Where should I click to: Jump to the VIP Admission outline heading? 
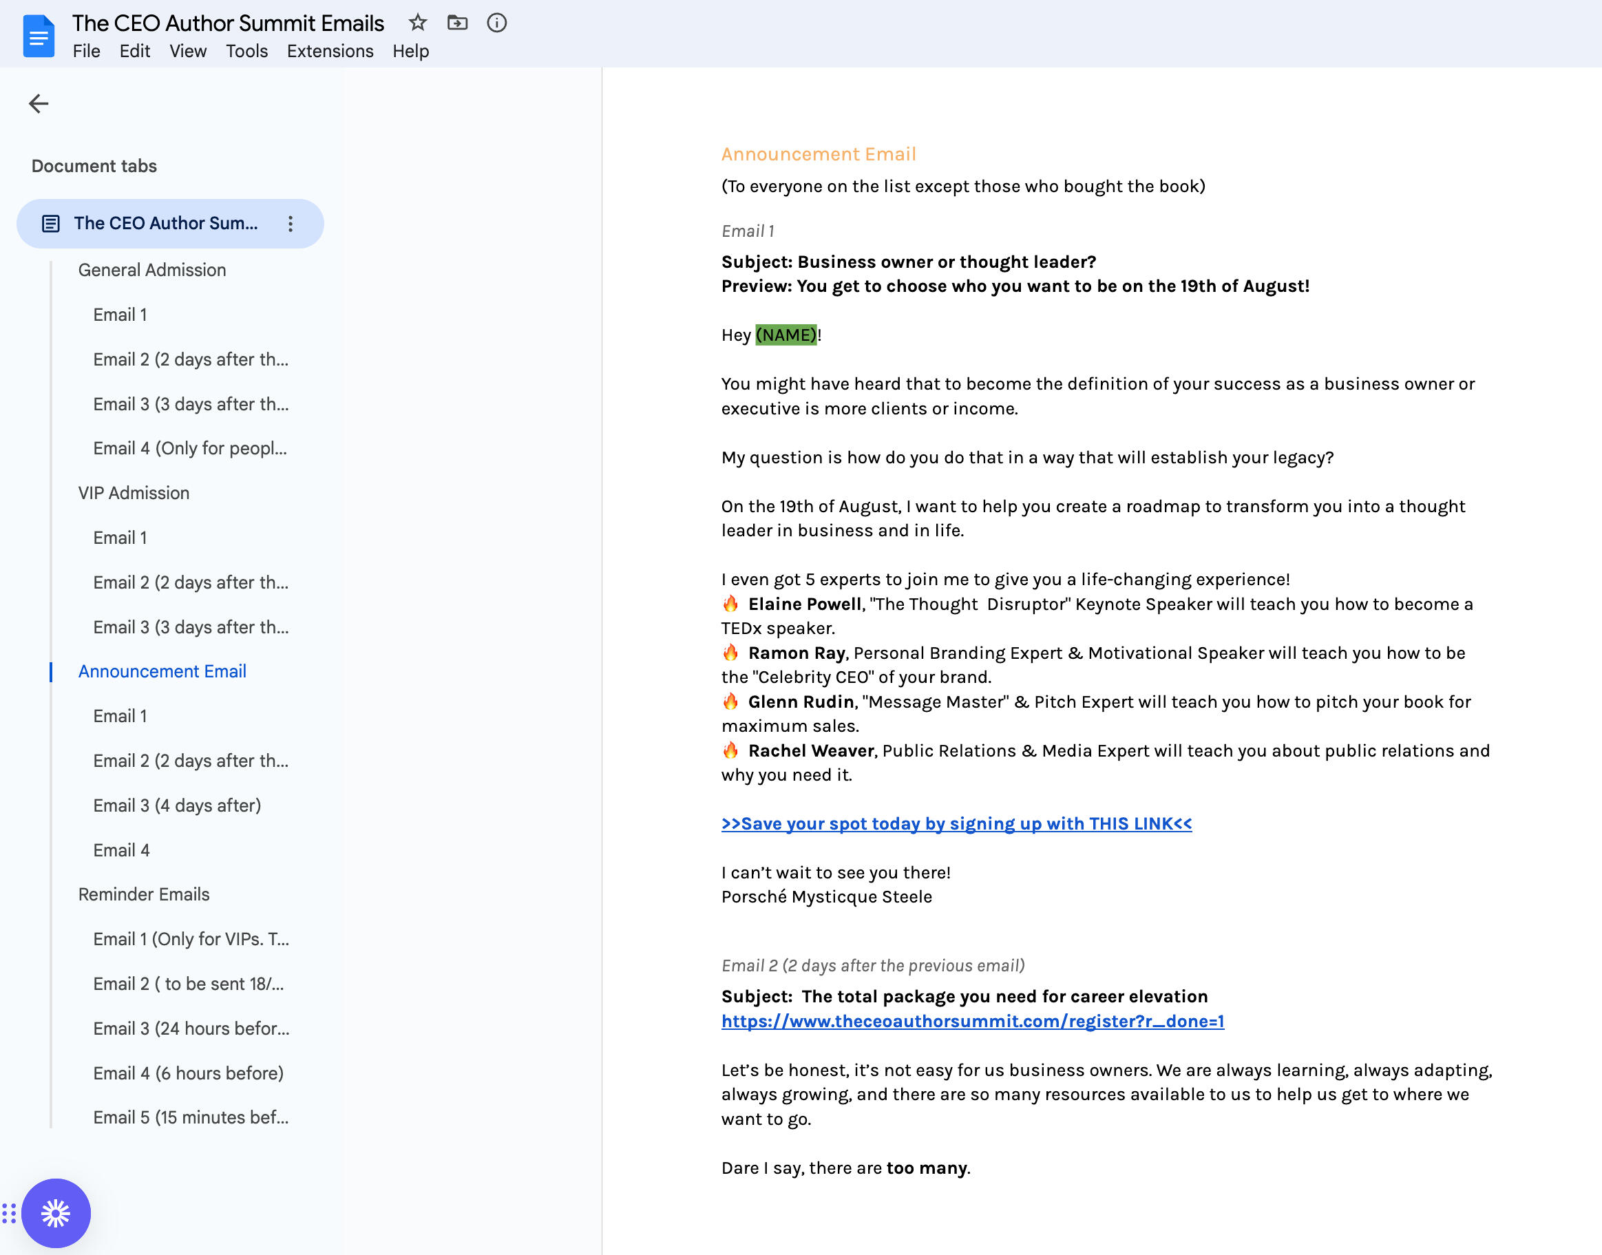(x=134, y=493)
